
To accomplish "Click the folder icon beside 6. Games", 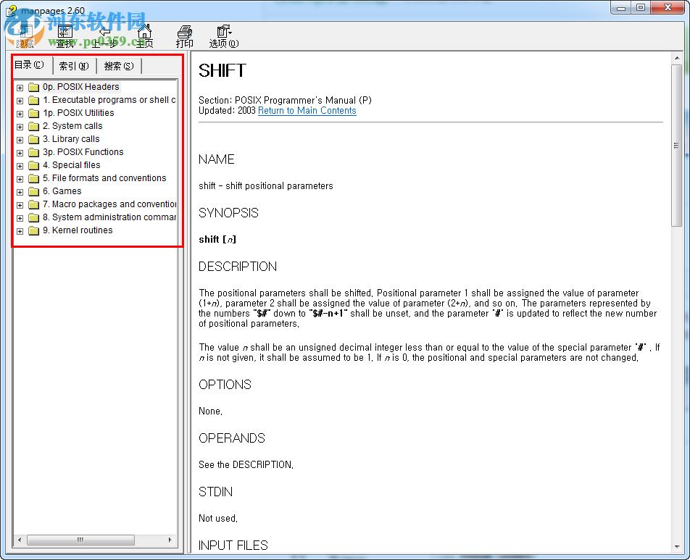I will (x=33, y=191).
